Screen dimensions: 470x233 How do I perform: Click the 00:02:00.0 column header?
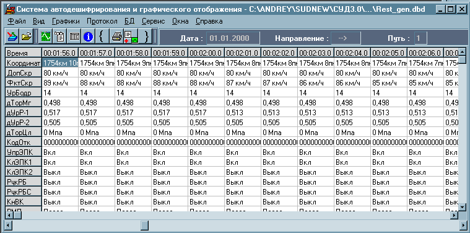pos(206,53)
